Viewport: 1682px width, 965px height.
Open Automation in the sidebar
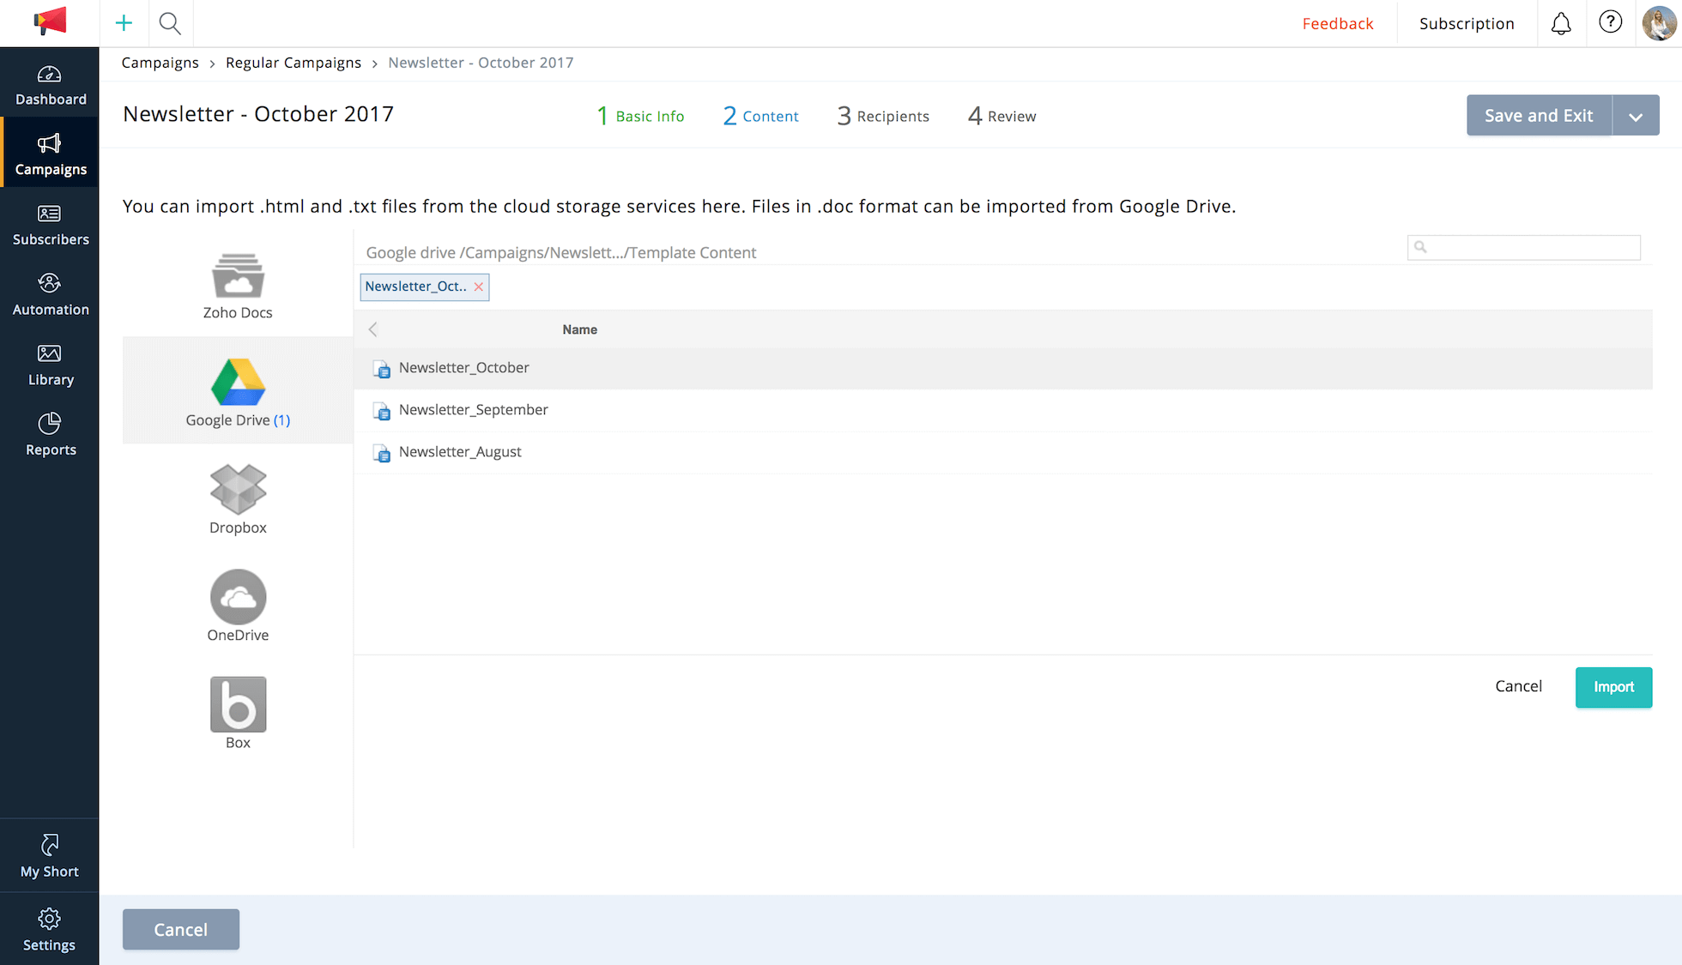click(50, 294)
